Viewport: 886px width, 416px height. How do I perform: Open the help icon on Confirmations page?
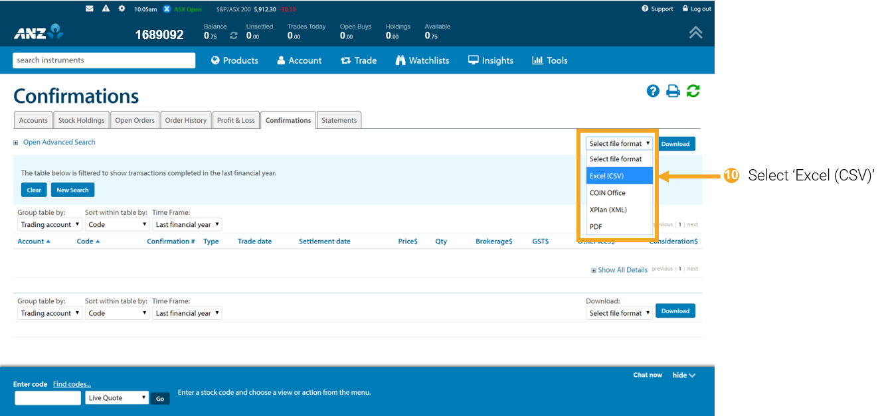point(653,91)
